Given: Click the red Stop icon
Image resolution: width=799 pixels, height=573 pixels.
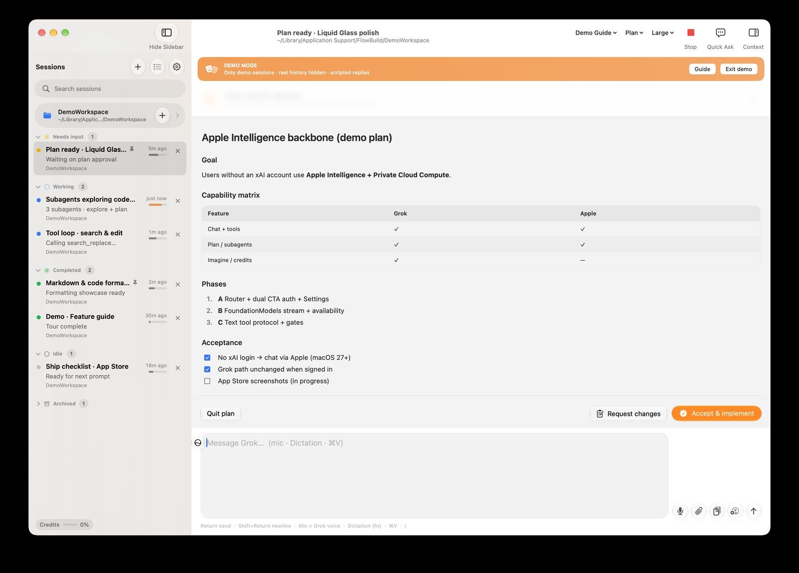Looking at the screenshot, I should click(691, 32).
